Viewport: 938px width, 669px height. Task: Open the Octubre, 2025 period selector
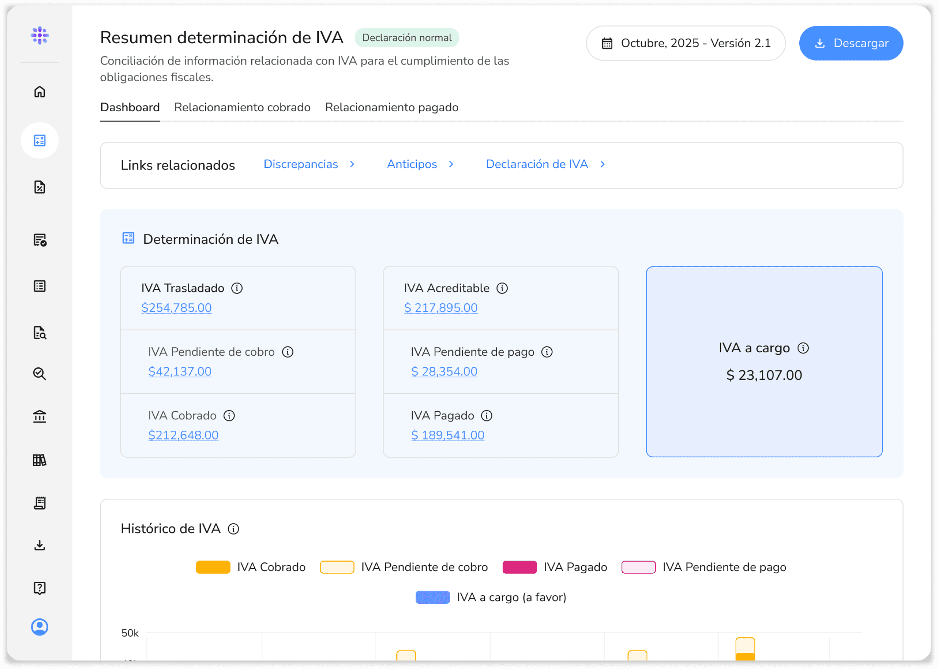tap(685, 43)
